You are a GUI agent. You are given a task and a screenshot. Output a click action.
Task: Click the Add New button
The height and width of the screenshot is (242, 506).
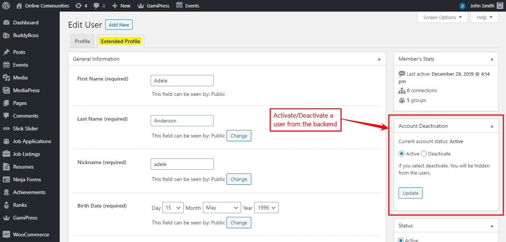(119, 24)
